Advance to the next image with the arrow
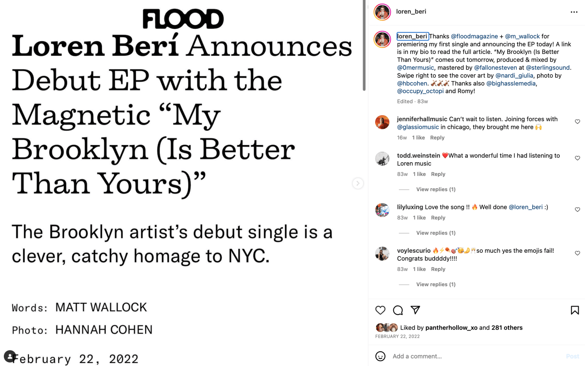Screen dimensions: 585x366 358,183
